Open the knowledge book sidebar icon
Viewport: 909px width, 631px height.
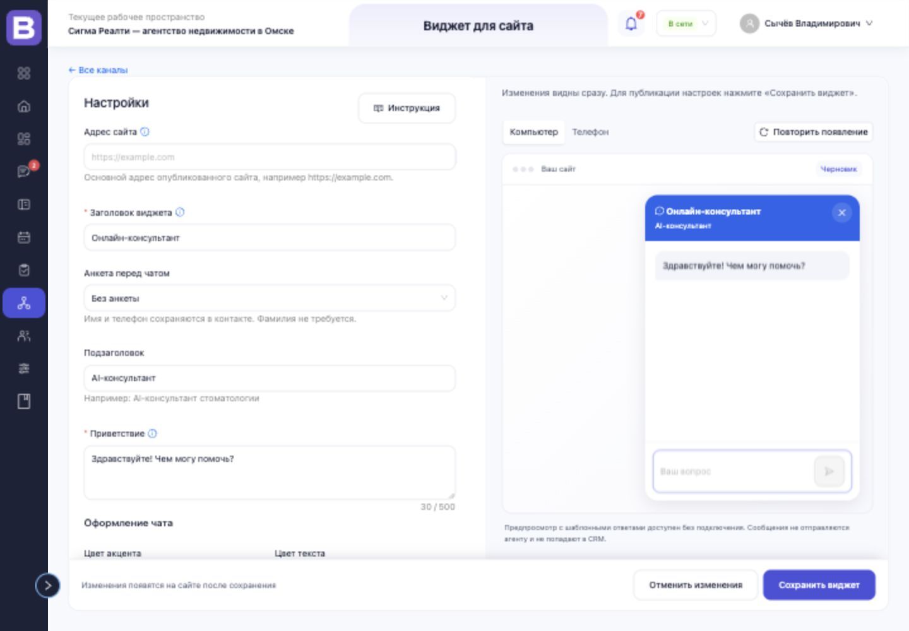click(24, 401)
